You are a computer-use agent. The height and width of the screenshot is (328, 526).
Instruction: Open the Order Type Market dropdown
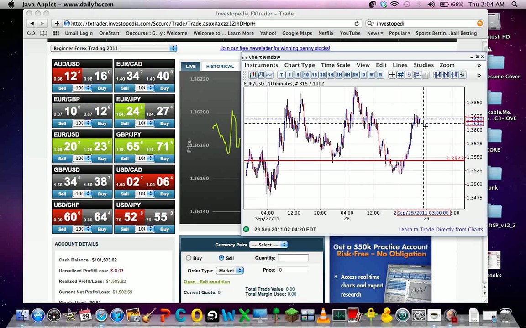click(x=230, y=271)
